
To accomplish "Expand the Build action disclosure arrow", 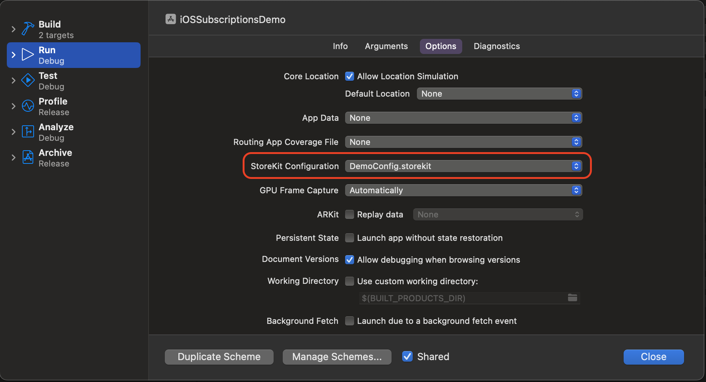I will pos(14,29).
